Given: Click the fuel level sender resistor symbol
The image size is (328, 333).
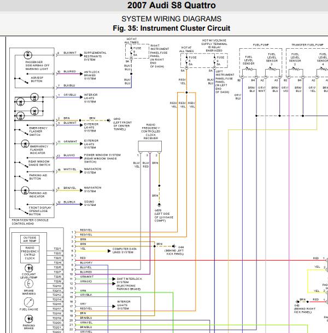Looking at the screenshot, I should click(x=249, y=69).
